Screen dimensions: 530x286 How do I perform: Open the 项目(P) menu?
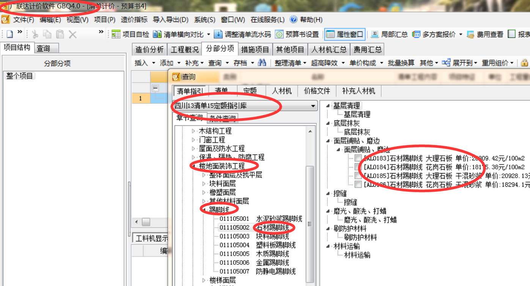[105, 20]
